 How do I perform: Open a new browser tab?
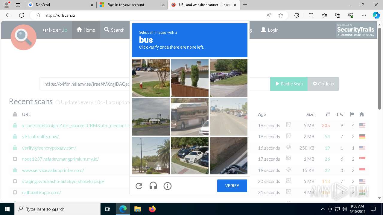[x=245, y=5]
